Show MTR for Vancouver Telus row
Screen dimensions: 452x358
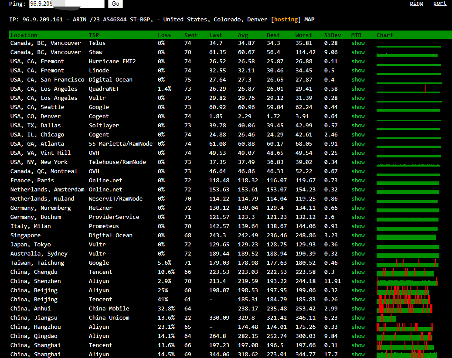click(358, 43)
